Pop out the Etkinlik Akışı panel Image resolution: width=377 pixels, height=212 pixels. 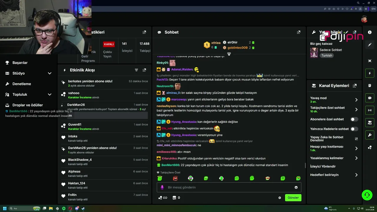coord(144,70)
